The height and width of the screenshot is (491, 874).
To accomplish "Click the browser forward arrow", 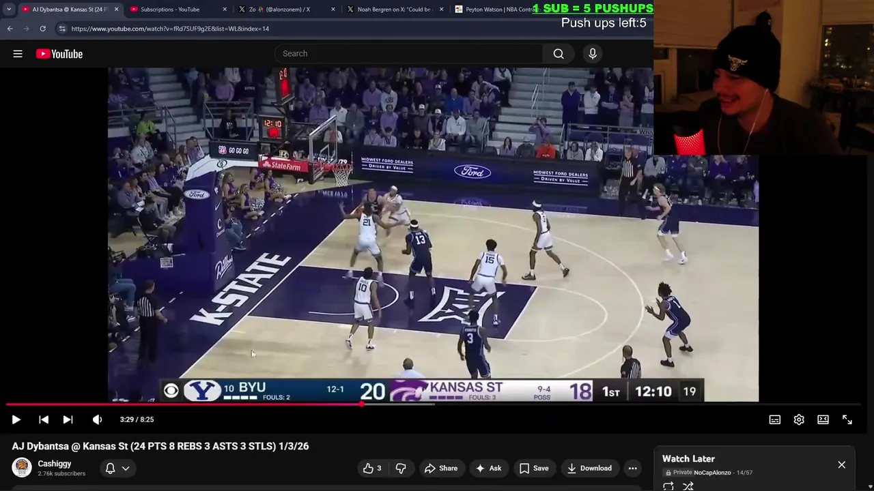I will point(26,29).
